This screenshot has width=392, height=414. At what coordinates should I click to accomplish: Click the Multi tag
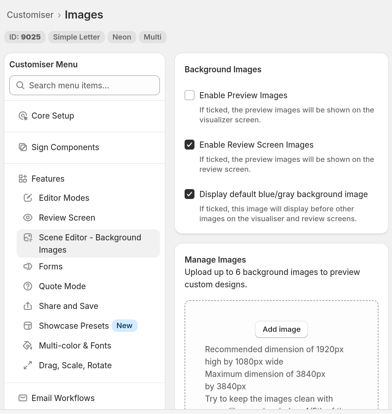153,37
